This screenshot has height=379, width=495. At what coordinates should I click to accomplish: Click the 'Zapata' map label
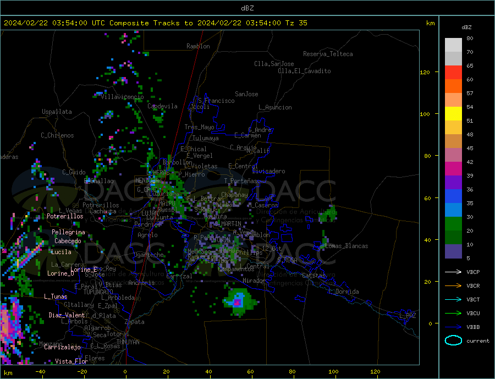(x=135, y=322)
